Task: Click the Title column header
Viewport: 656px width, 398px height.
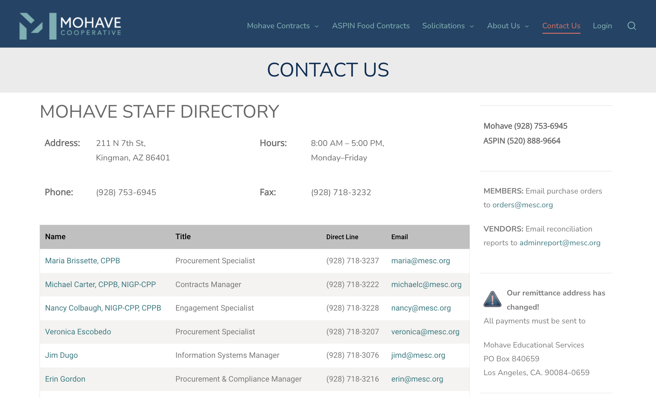Action: [183, 237]
